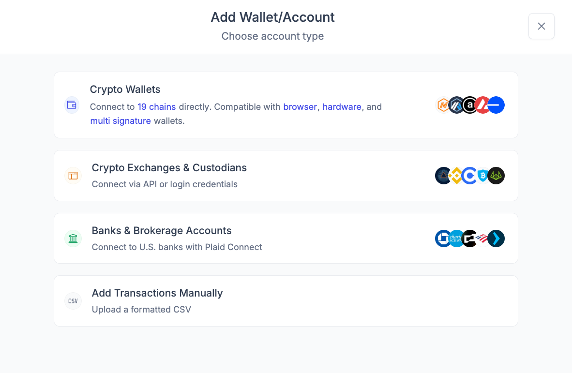Screen dimensions: 572x373
Task: Select Crypto Exchanges & Custodians option
Action: (286, 176)
